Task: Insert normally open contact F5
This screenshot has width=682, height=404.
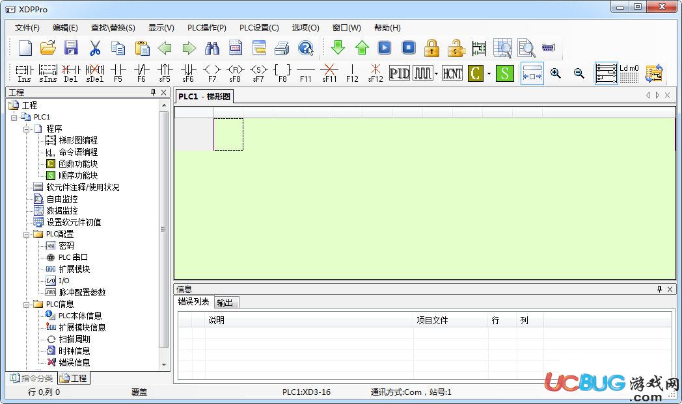Action: point(118,73)
